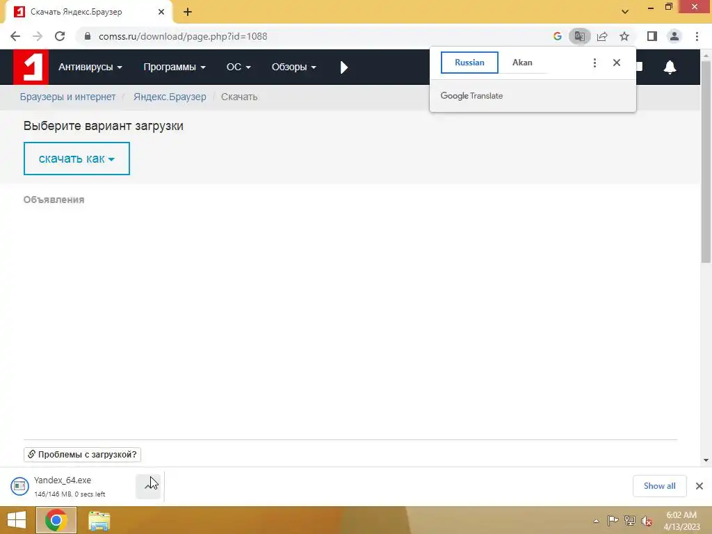Screen dimensions: 712x534
Task: Open the Chrome profile avatar
Action: [x=674, y=36]
